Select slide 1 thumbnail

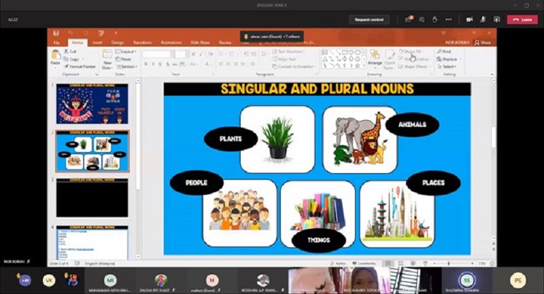click(x=92, y=103)
